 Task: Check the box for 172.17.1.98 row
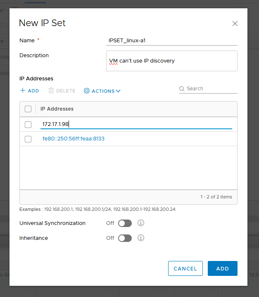28,124
